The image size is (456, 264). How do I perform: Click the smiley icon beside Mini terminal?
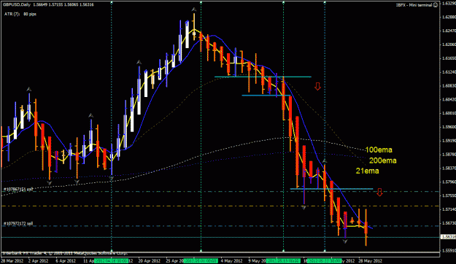click(x=436, y=5)
